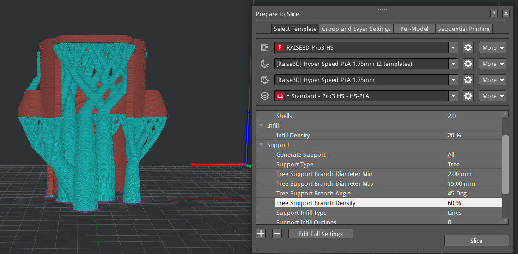Screen dimensions: 518x254
Task: Click the layers icon beside Standard template
Action: (265, 96)
